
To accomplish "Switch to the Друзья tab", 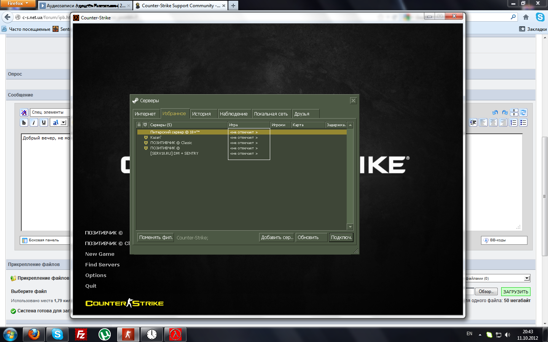I will [x=306, y=114].
